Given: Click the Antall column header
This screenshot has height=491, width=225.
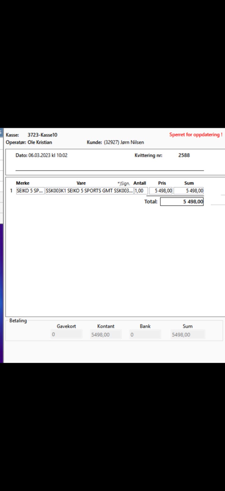Looking at the screenshot, I should (140, 183).
